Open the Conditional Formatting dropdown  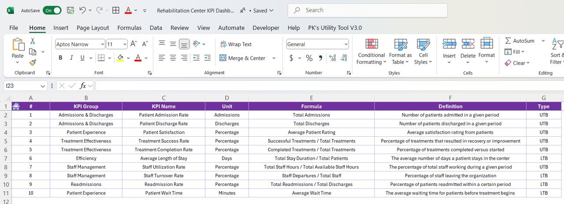(x=371, y=52)
